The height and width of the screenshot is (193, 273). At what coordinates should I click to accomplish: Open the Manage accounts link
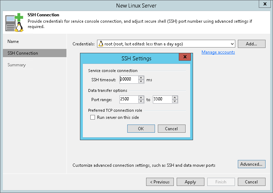pyautogui.click(x=218, y=52)
